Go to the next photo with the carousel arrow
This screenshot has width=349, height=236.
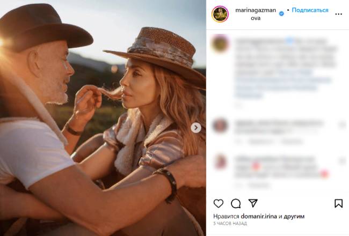click(x=196, y=128)
